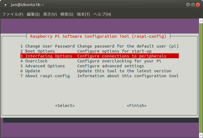The image size is (203, 138).
Task: Click 'Configure overclocking for your Pi' description
Action: coord(119,61)
